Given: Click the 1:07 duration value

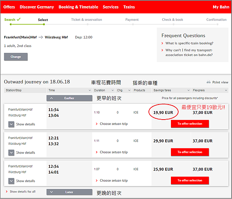Looking at the screenshot, I should tap(97, 169).
